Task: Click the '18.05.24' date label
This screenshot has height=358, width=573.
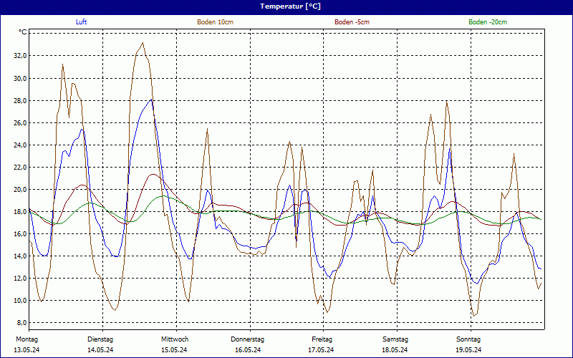Action: (x=395, y=350)
